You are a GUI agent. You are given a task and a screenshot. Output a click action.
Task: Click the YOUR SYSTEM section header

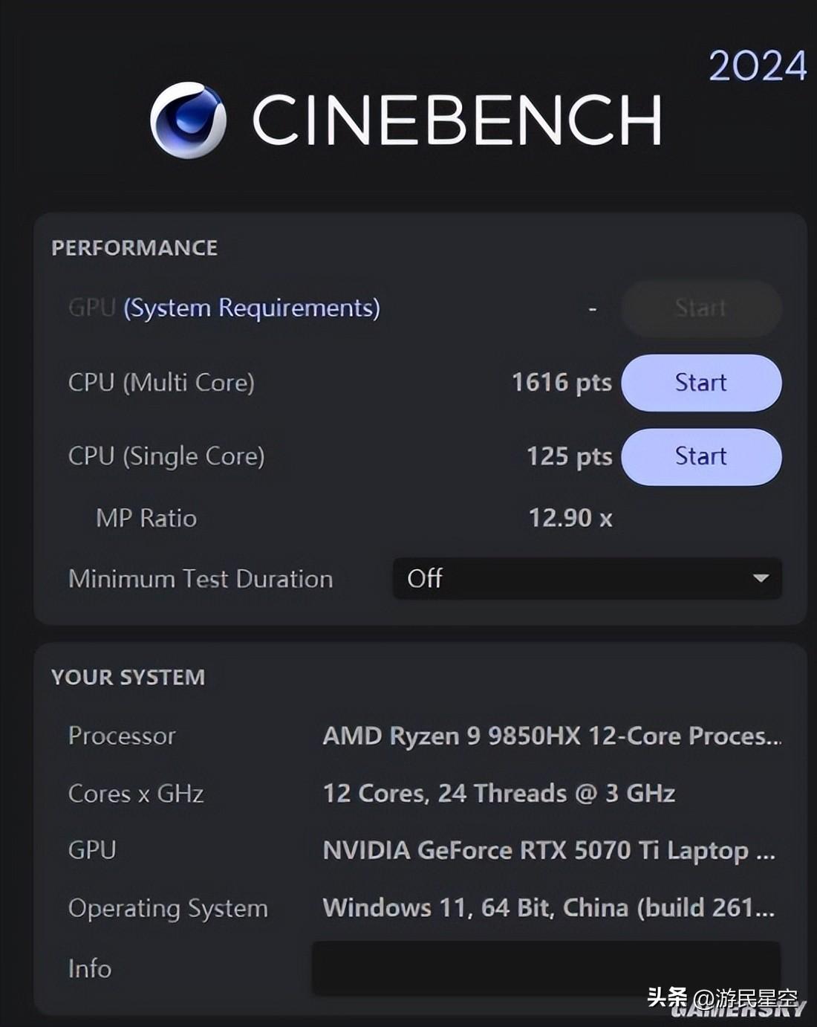(128, 677)
